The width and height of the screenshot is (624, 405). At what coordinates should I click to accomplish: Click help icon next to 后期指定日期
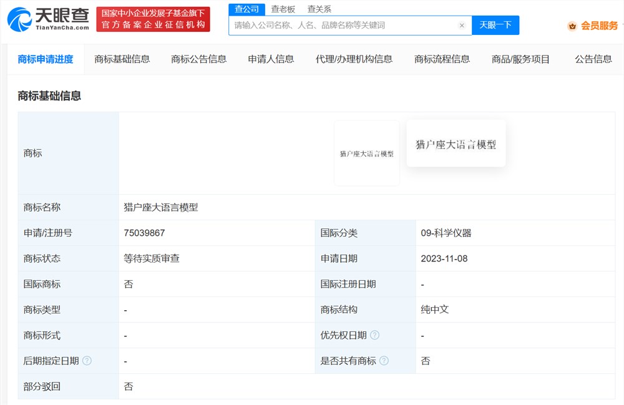pos(87,361)
